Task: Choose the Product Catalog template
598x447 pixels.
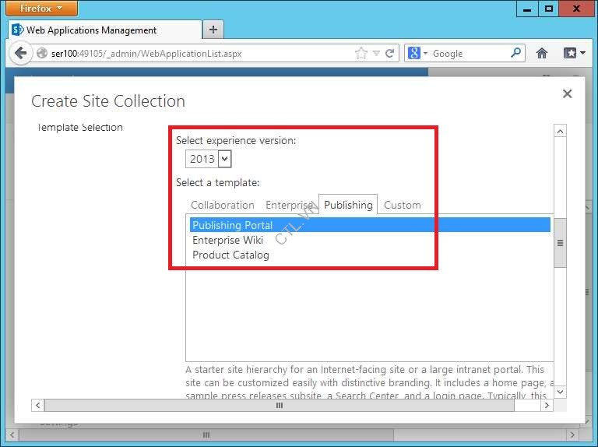Action: click(230, 255)
